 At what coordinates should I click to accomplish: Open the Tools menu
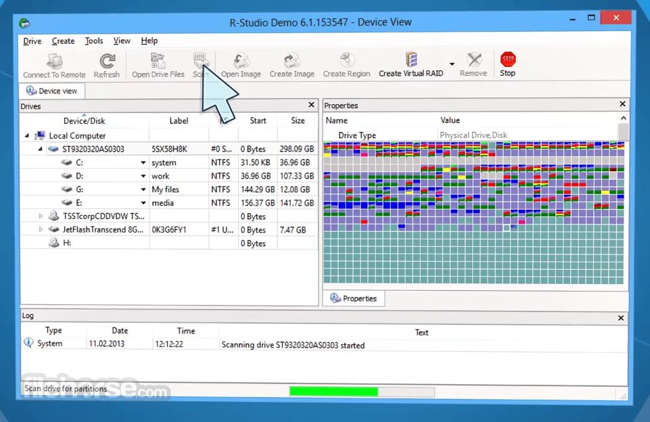pyautogui.click(x=94, y=41)
